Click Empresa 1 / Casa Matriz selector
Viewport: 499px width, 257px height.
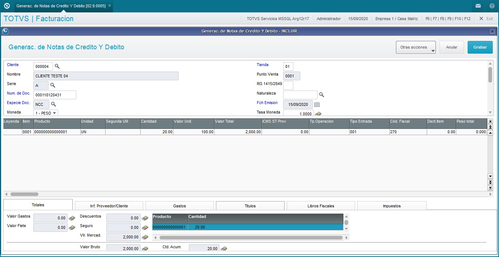397,19
